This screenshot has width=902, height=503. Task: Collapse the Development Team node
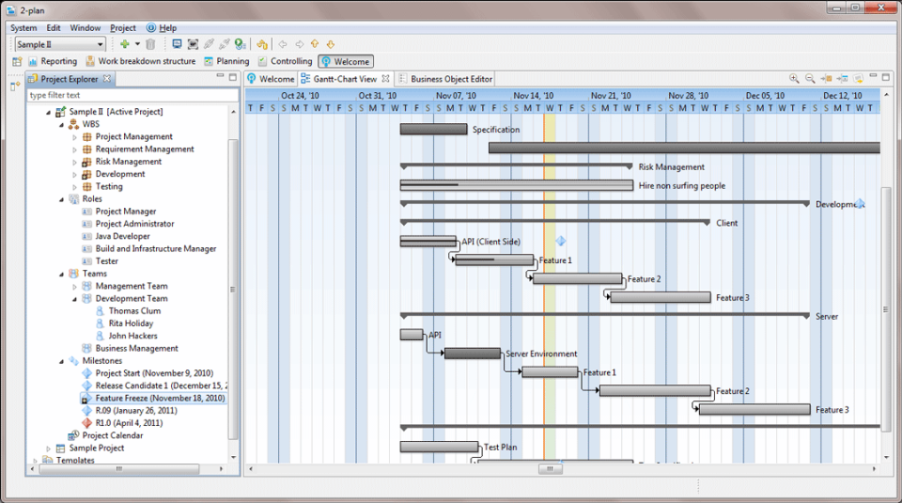[74, 299]
